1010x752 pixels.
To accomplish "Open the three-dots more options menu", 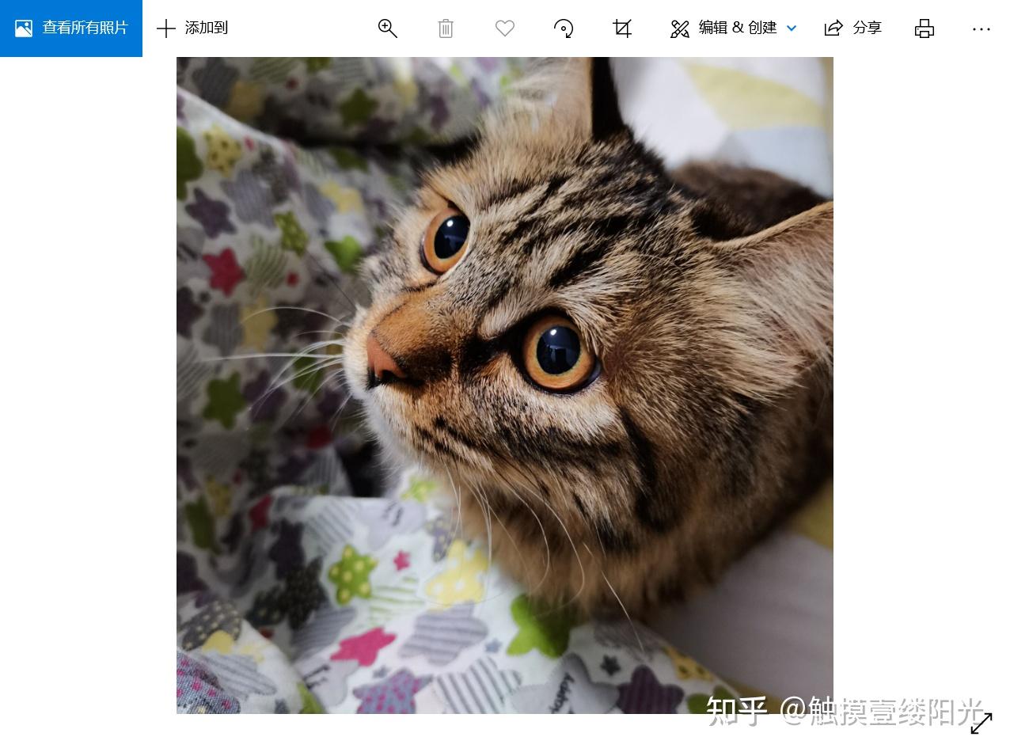I will 982,28.
